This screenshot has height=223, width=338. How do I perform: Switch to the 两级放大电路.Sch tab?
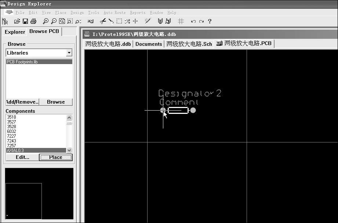pyautogui.click(x=189, y=44)
